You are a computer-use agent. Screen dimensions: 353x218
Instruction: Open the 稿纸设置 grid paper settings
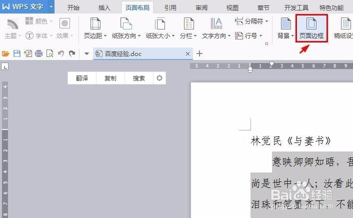[x=343, y=28]
